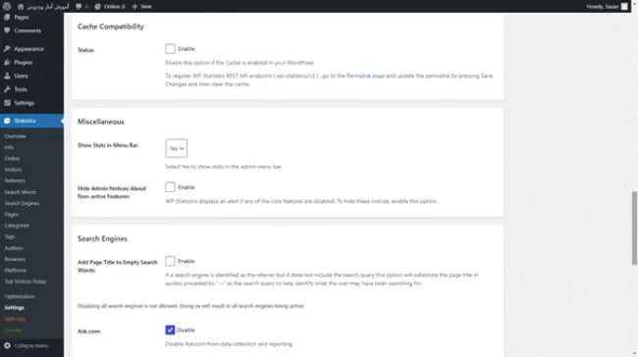This screenshot has height=357, width=638.
Task: Click the Plugins plug icon
Action: pos(7,62)
